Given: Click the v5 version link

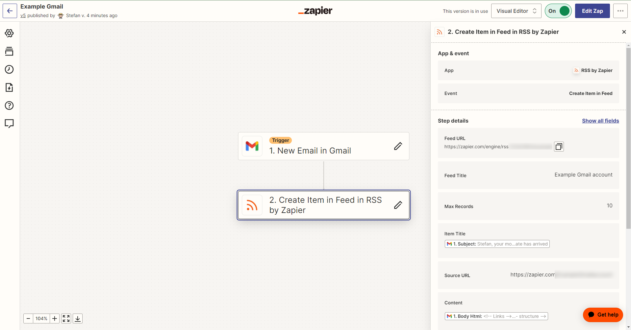Looking at the screenshot, I should 23,15.
